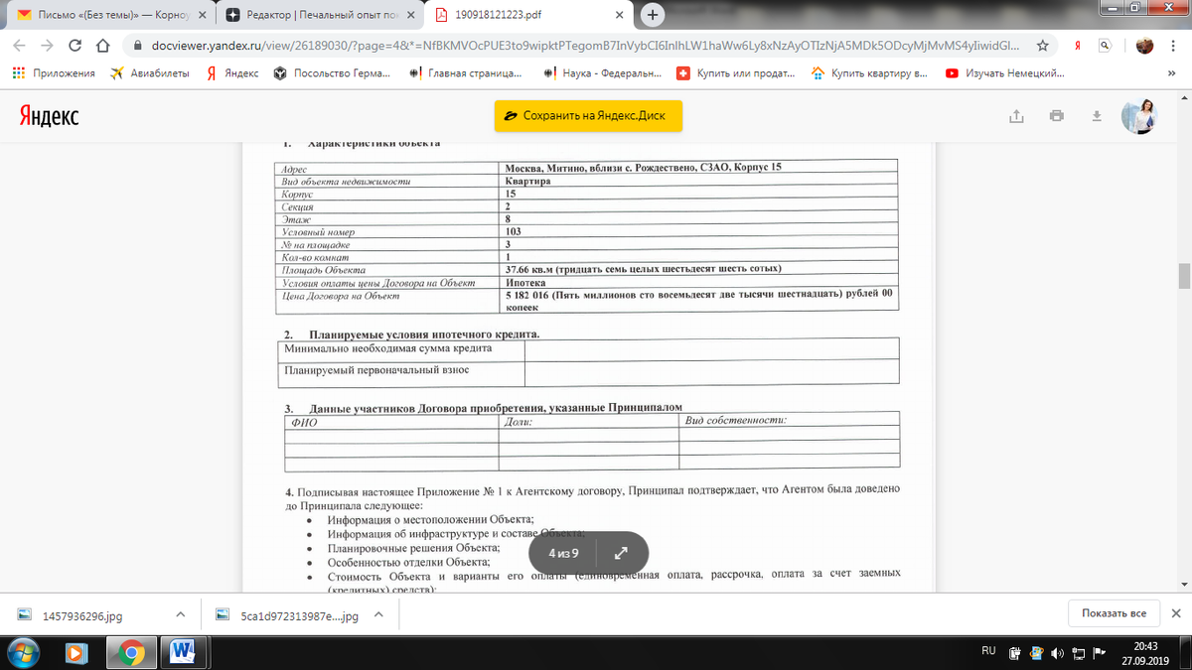Open the Yandex browser extension icon
Image resolution: width=1192 pixels, height=670 pixels.
[x=1078, y=46]
